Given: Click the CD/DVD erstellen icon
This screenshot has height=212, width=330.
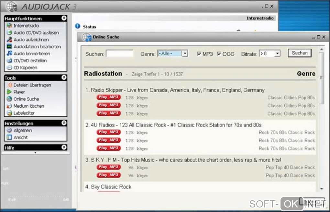Looking at the screenshot, I should coord(9,61).
